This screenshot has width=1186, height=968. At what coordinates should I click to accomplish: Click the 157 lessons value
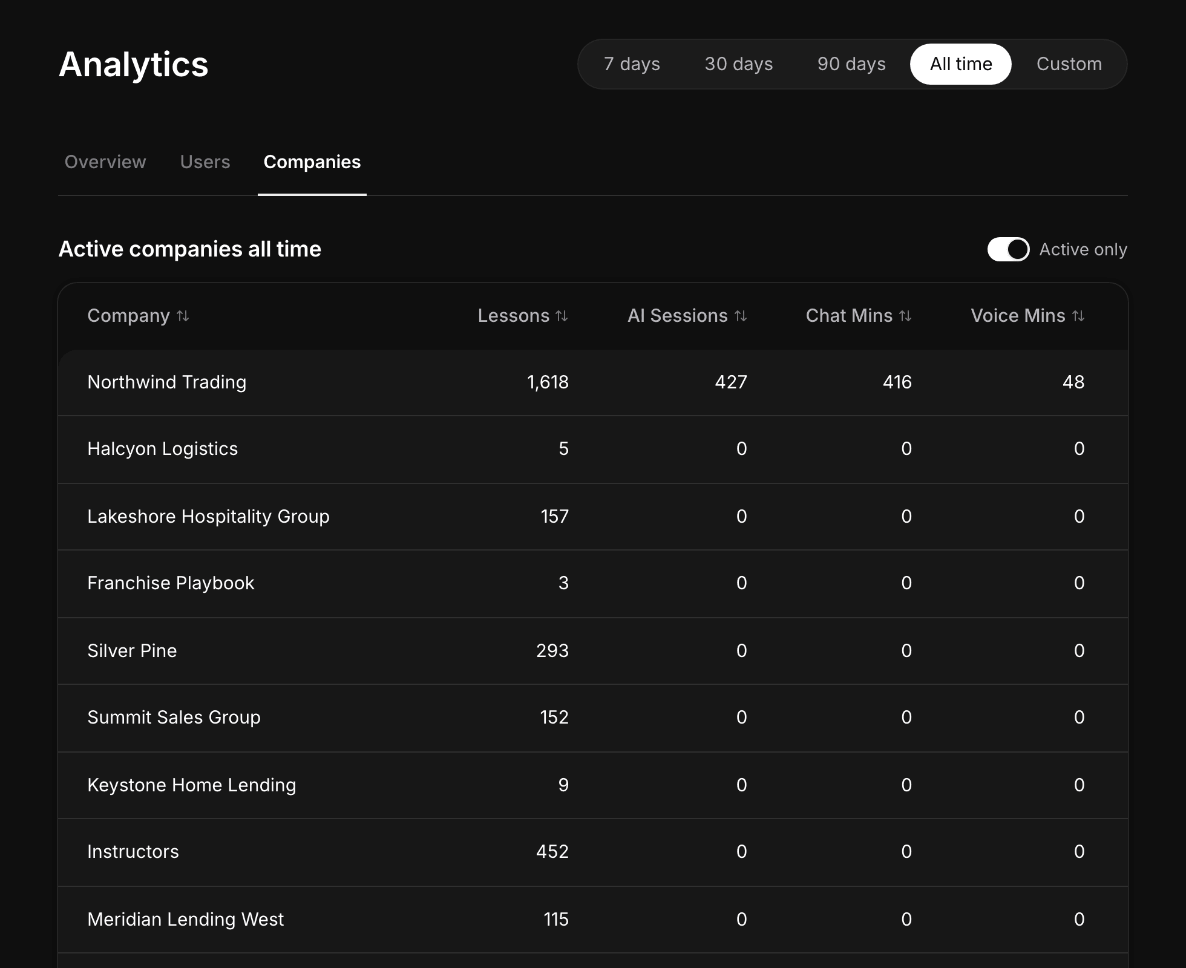click(x=555, y=517)
